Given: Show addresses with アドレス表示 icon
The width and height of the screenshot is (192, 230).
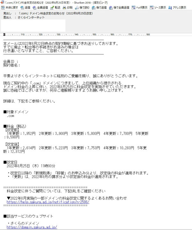Looking at the screenshot, I should (x=170, y=7).
